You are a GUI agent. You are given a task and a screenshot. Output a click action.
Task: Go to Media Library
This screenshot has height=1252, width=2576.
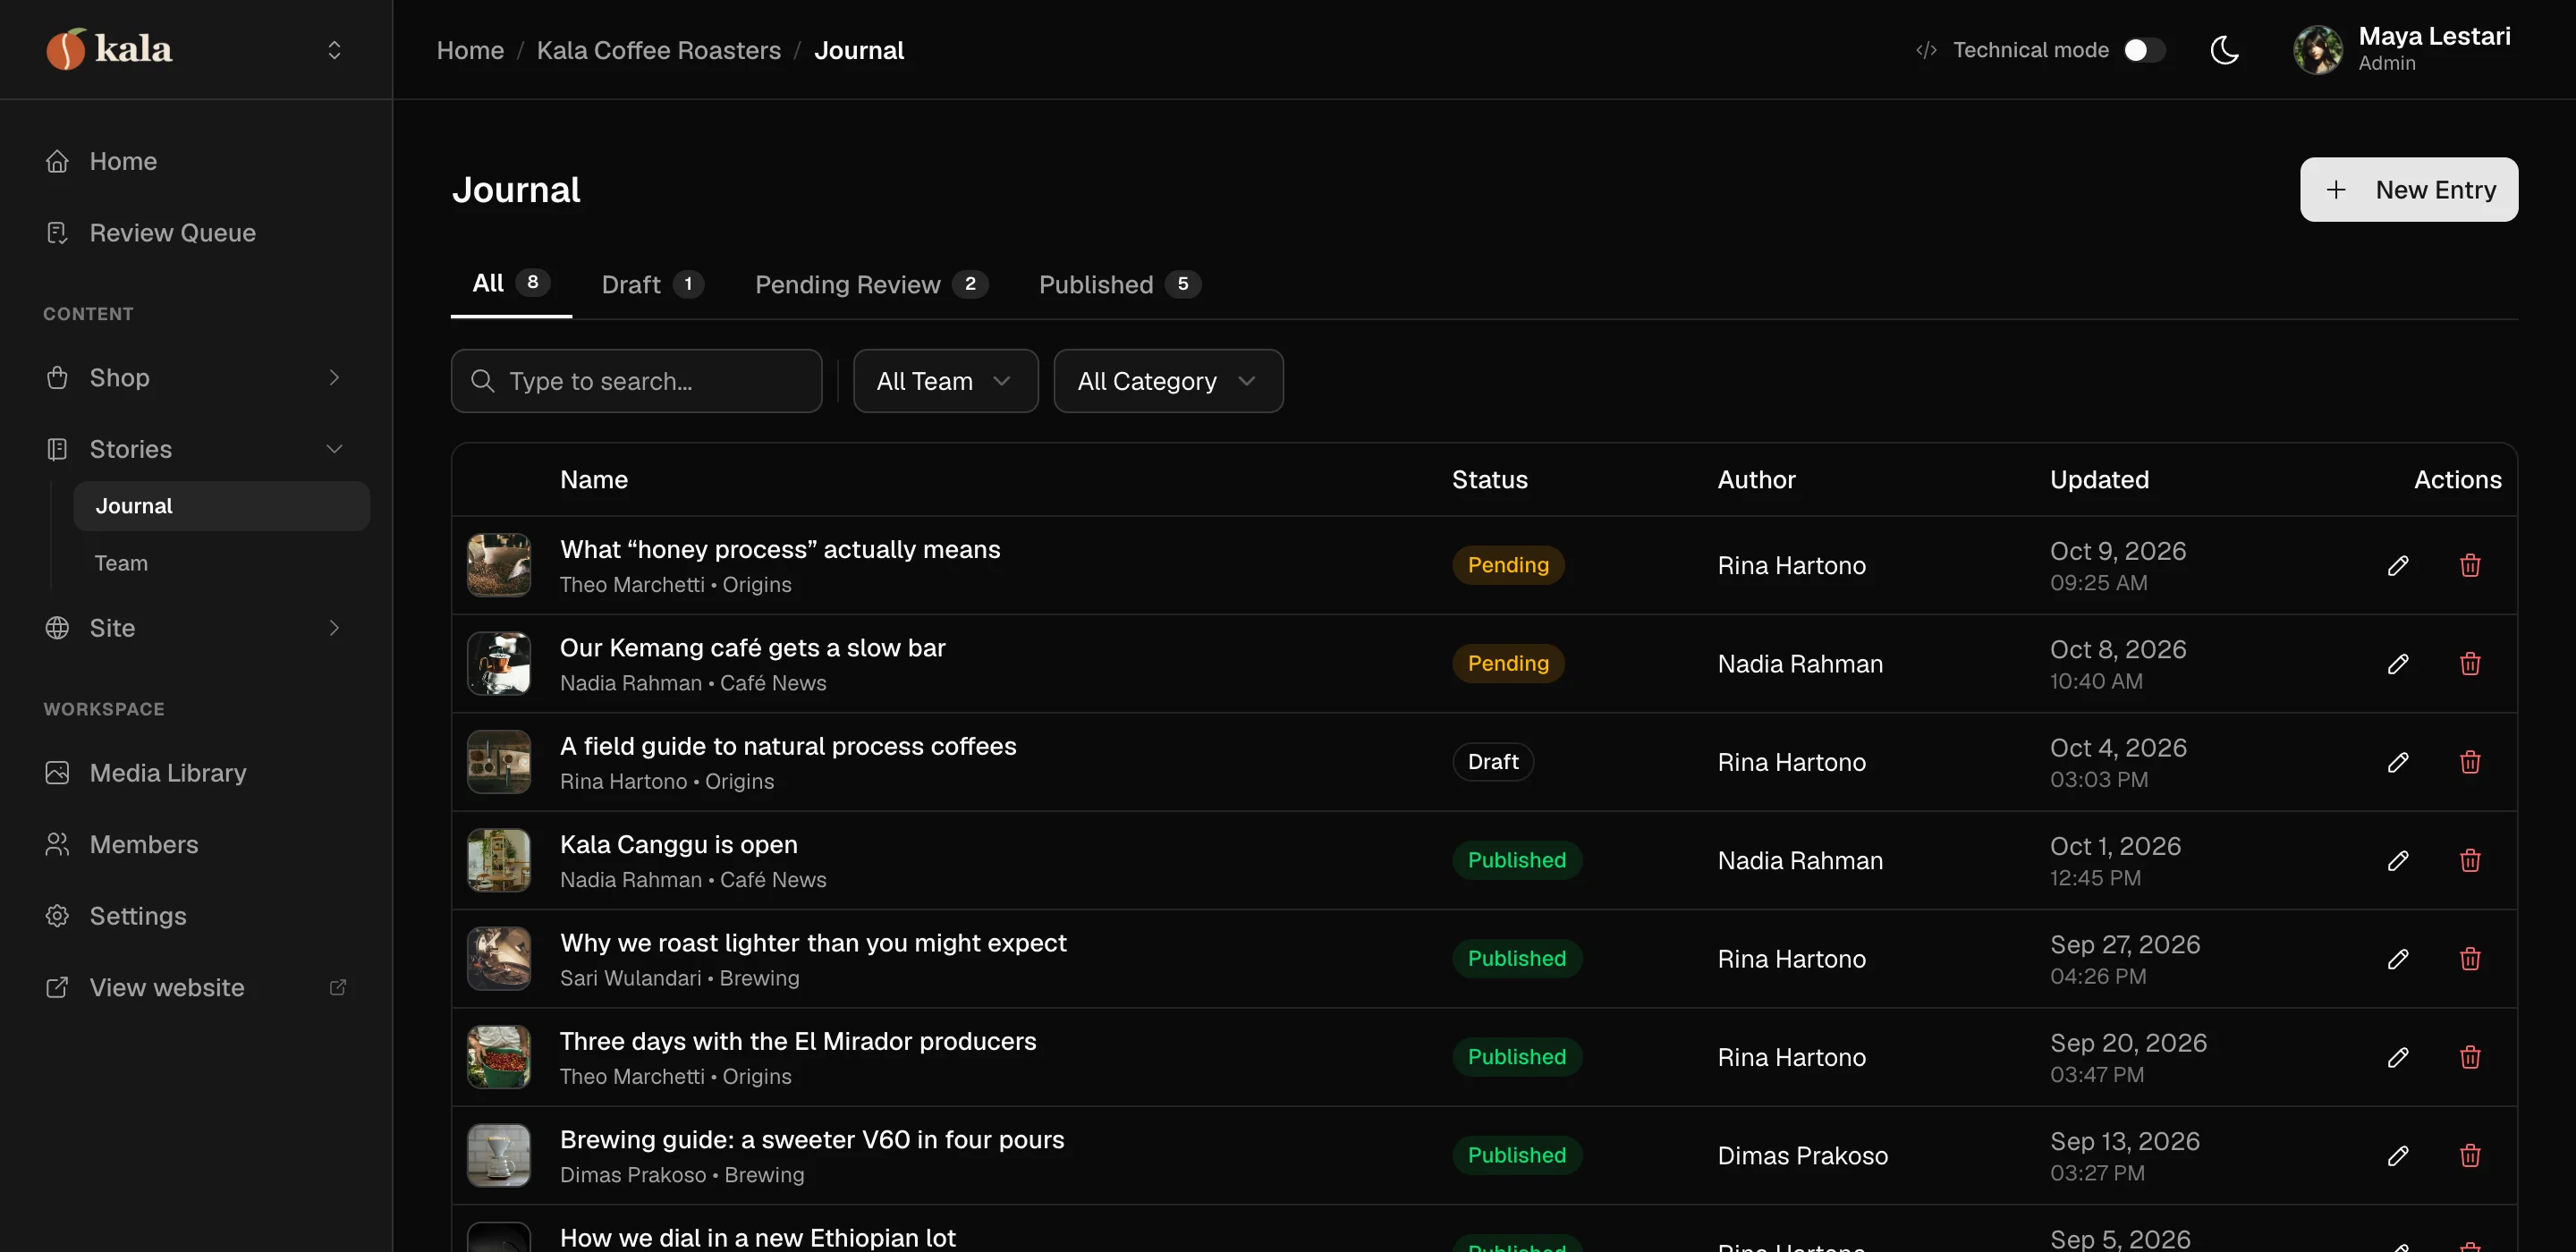tap(196, 773)
